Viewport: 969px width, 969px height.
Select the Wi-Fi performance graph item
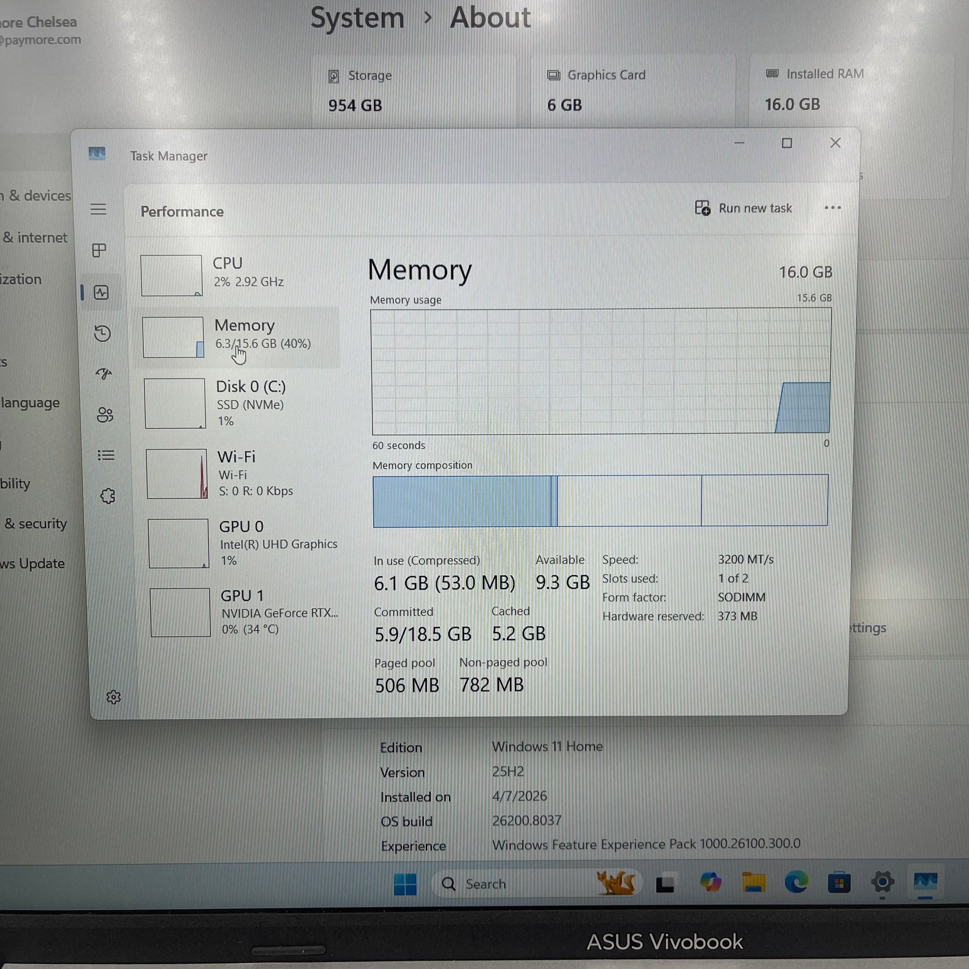click(241, 474)
